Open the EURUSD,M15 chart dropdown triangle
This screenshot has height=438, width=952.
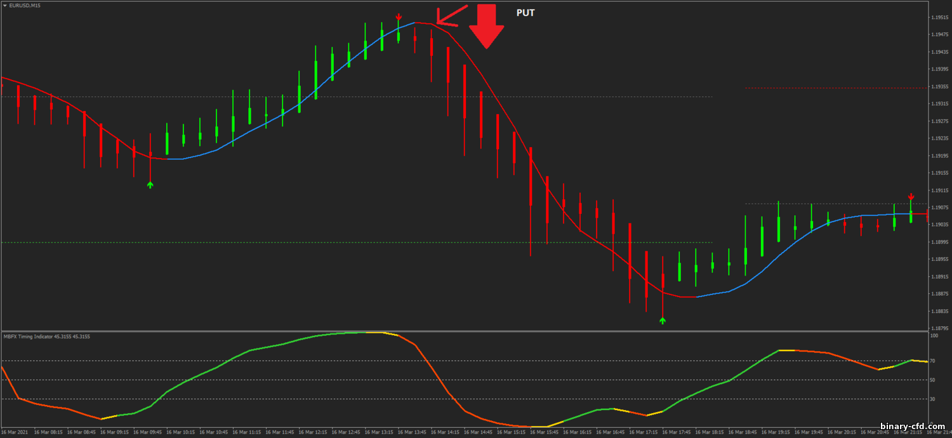click(5, 5)
